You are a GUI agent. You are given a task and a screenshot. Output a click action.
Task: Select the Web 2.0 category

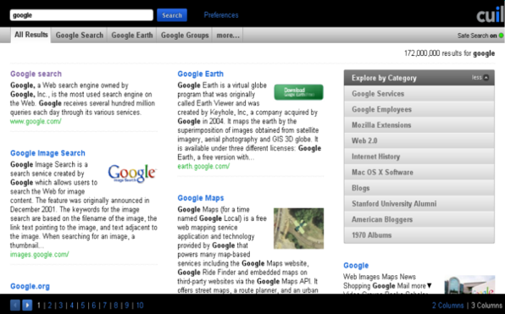point(419,140)
